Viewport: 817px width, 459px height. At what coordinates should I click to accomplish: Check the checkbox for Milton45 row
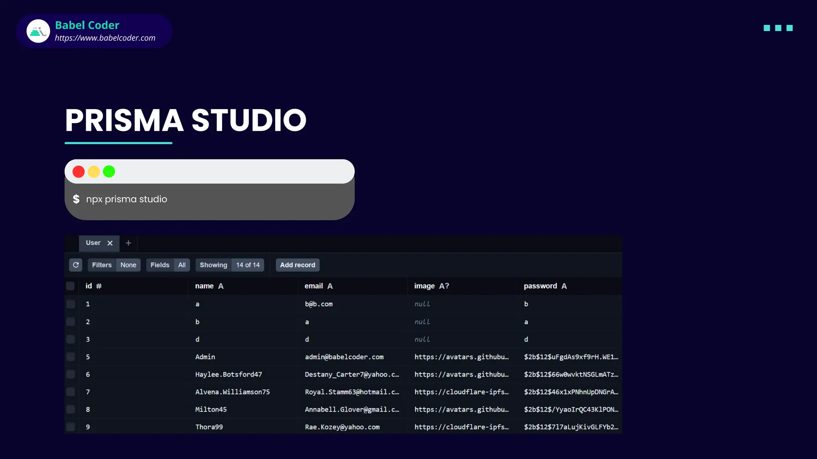pos(71,409)
